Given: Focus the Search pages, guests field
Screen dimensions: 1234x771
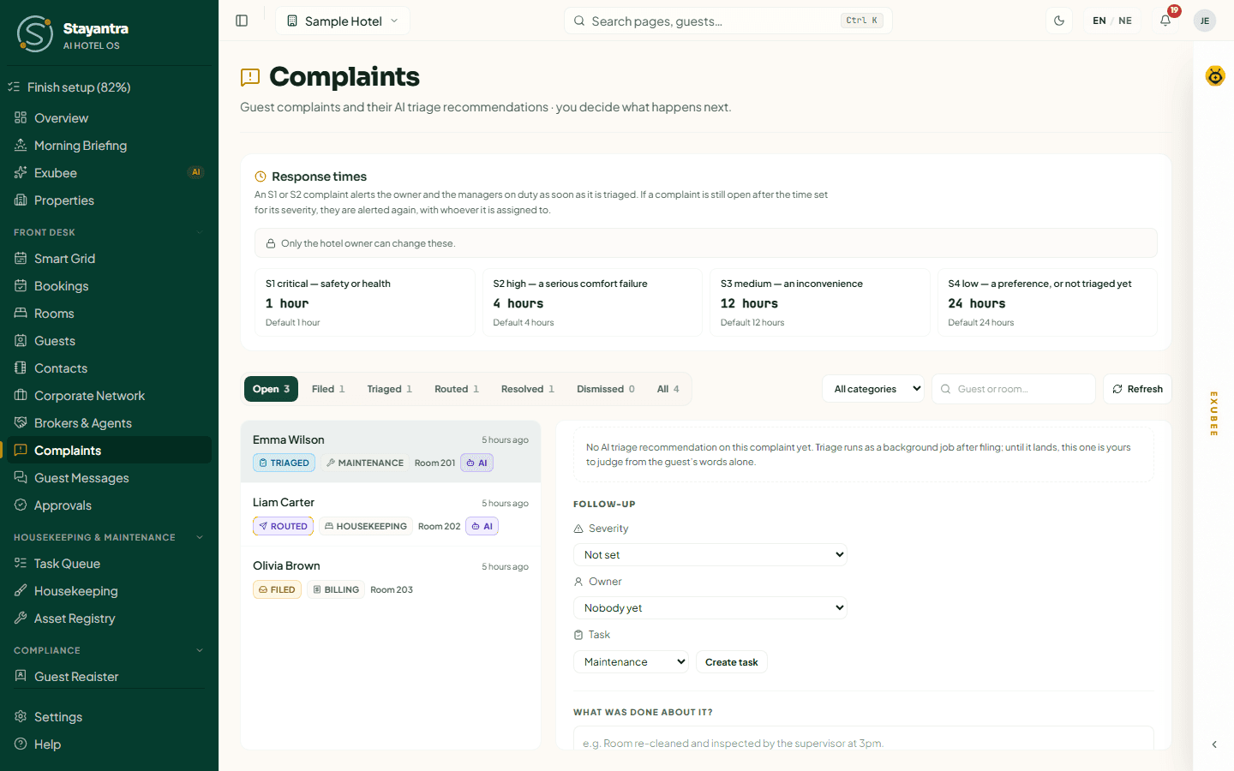Looking at the screenshot, I should pyautogui.click(x=728, y=21).
